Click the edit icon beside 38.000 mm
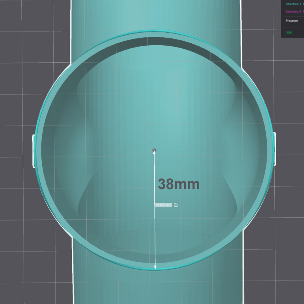This screenshot has height=304, width=304. [x=176, y=205]
